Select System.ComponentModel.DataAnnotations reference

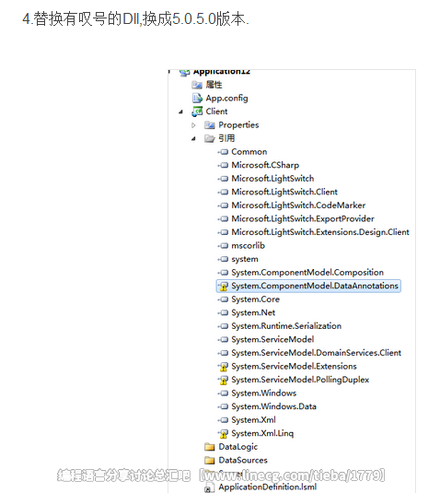(x=315, y=286)
